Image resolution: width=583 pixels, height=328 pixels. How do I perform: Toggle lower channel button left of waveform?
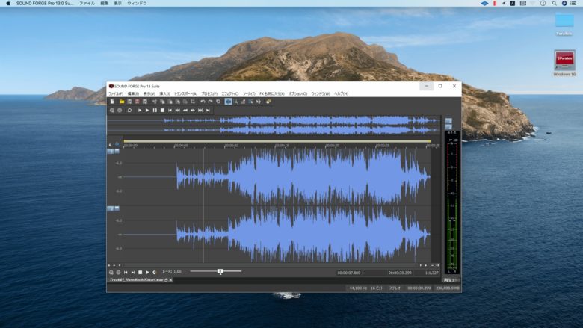(x=110, y=208)
